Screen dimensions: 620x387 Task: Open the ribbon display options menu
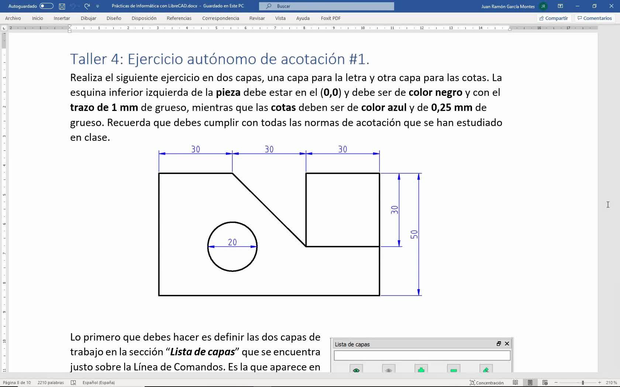560,6
